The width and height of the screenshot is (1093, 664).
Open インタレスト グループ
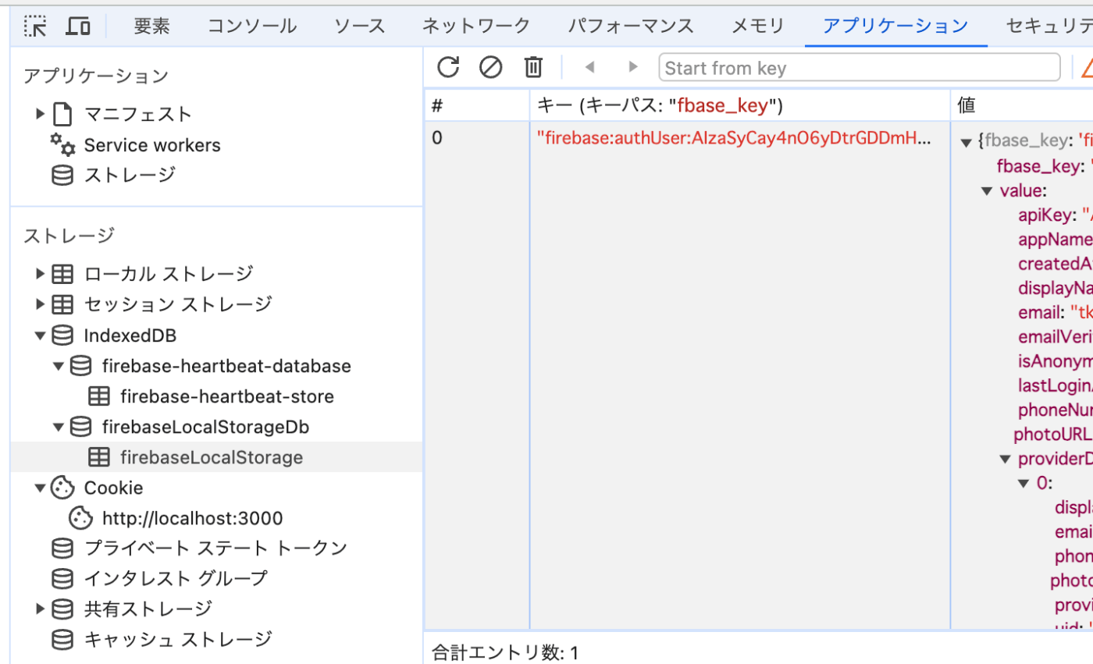(176, 579)
